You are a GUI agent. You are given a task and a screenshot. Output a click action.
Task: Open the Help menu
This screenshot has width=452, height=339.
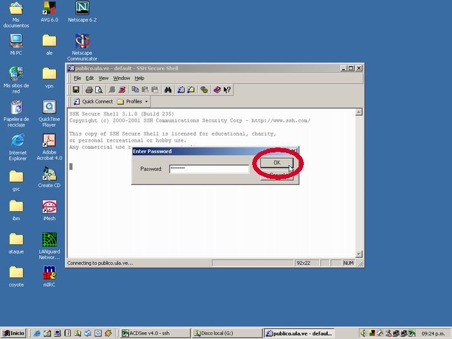[139, 78]
